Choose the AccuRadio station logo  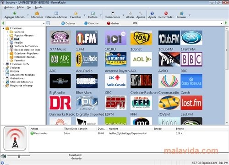tap(87, 59)
